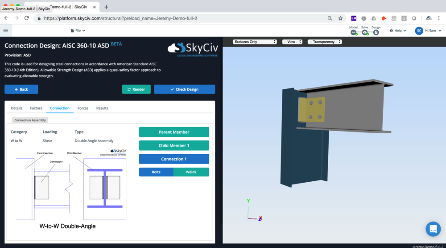Viewport: 446px width, 248px height.
Task: Open the Child Member 1 settings
Action: (174, 145)
